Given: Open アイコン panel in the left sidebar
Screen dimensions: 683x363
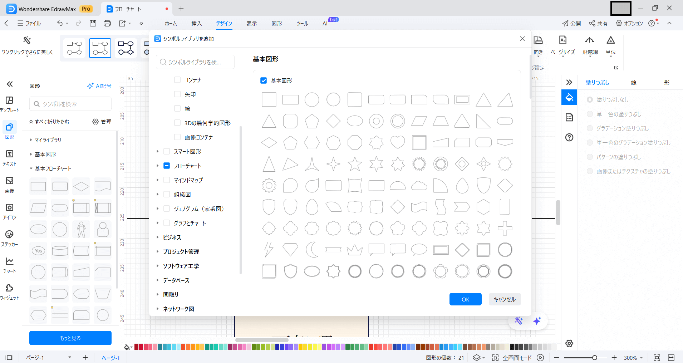Looking at the screenshot, I should click(10, 212).
